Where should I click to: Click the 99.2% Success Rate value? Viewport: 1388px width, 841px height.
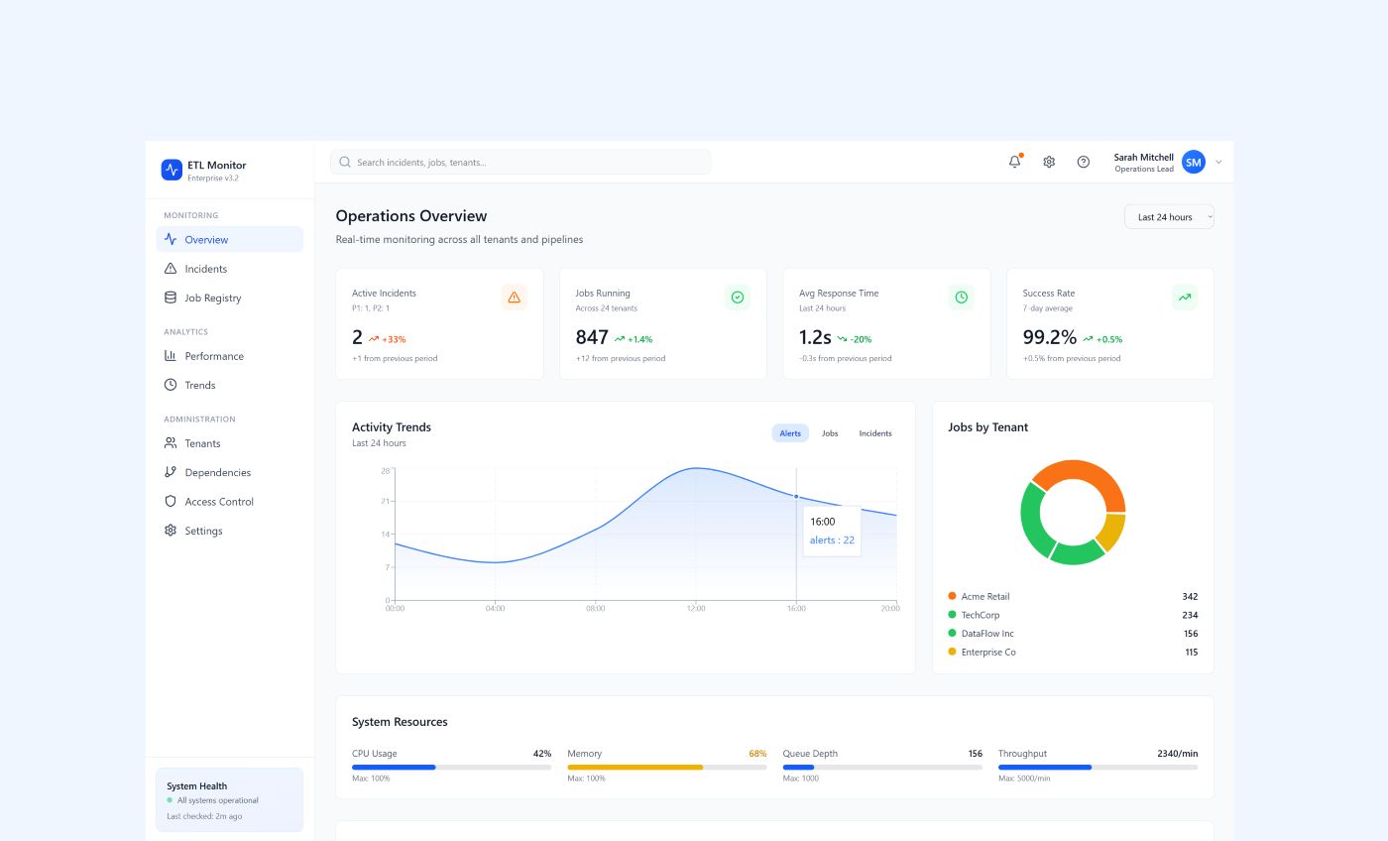(x=1049, y=337)
